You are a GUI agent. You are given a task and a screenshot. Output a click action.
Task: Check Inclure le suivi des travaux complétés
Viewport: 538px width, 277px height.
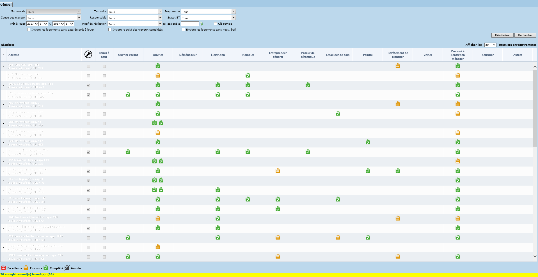tap(110, 30)
